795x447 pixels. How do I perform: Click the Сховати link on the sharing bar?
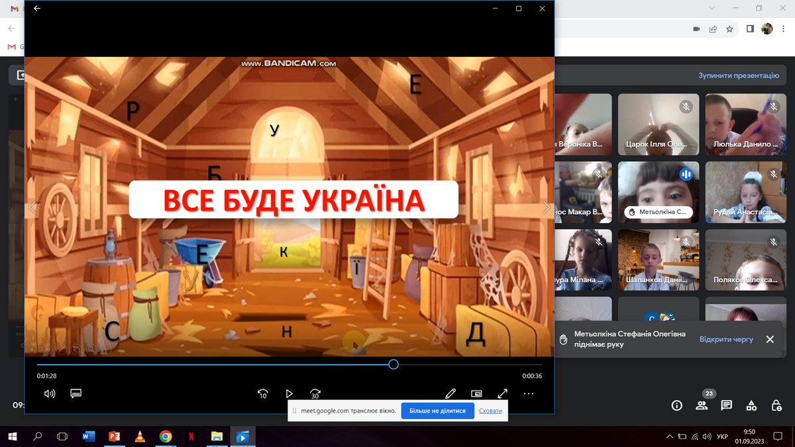[x=490, y=411]
